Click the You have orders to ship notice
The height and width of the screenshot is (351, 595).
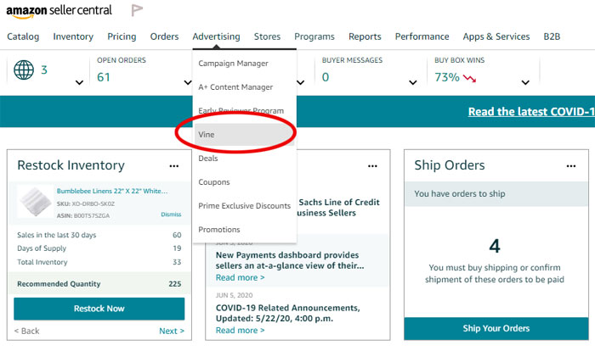coord(496,194)
